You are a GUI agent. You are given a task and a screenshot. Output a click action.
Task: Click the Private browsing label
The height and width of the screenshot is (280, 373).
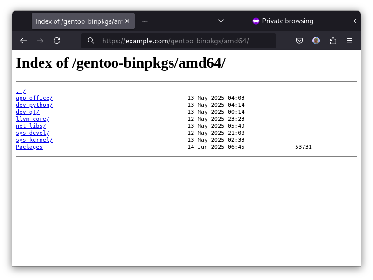(288, 21)
